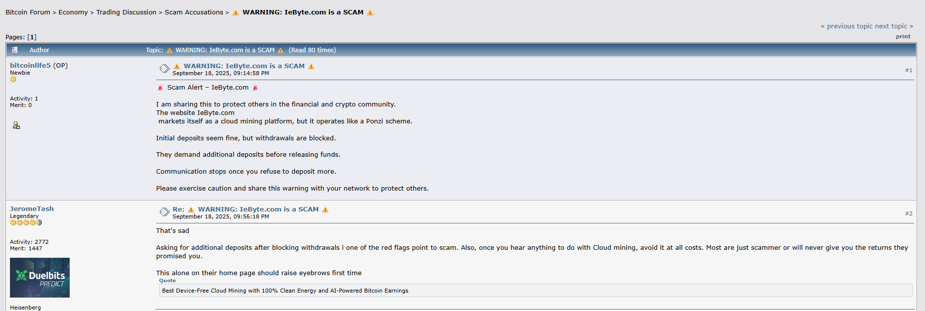View JeromeTash's profile by username

(32, 208)
